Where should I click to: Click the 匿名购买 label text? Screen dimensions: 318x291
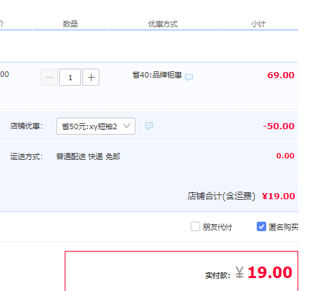[x=283, y=227]
